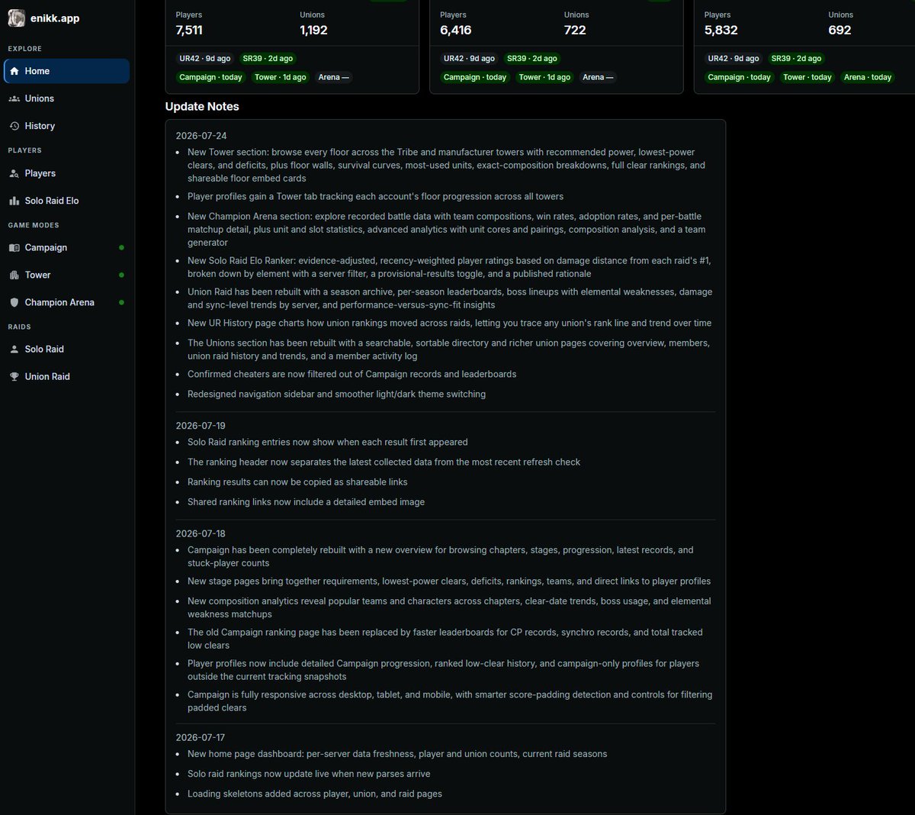
Task: Click the Union Raid trophy icon
Action: click(14, 376)
